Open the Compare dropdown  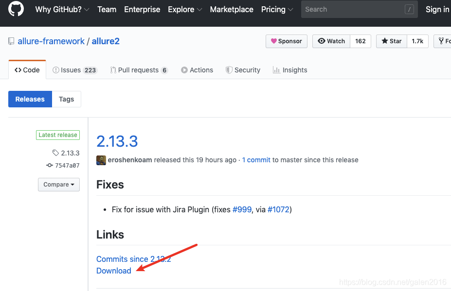(x=59, y=185)
